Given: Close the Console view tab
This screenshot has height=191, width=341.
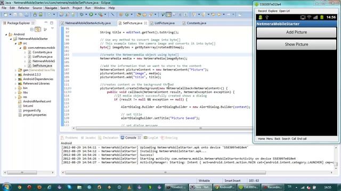Looking at the screenshot, I should point(140,138).
